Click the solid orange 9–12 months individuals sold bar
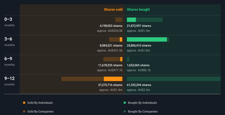The height and width of the screenshot is (115, 225). pos(113,79)
